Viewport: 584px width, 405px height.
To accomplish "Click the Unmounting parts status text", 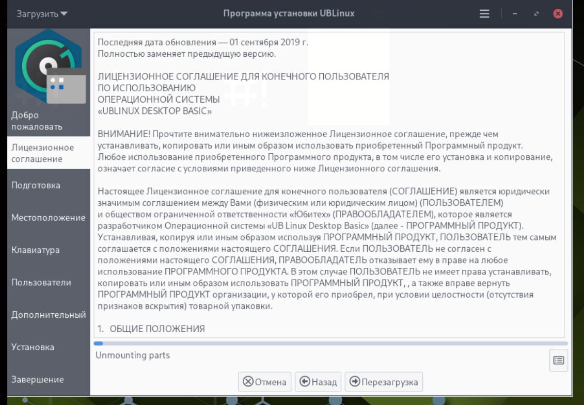I will 133,355.
